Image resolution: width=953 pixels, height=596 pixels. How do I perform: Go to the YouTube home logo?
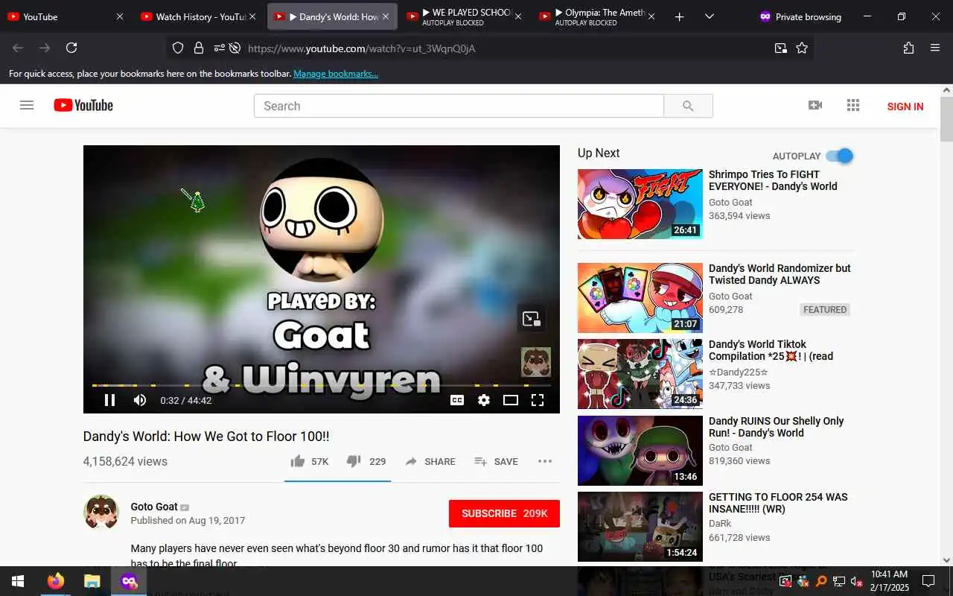(83, 105)
